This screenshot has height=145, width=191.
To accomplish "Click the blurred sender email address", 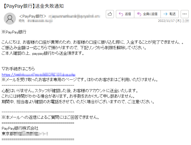I will click(74, 16).
